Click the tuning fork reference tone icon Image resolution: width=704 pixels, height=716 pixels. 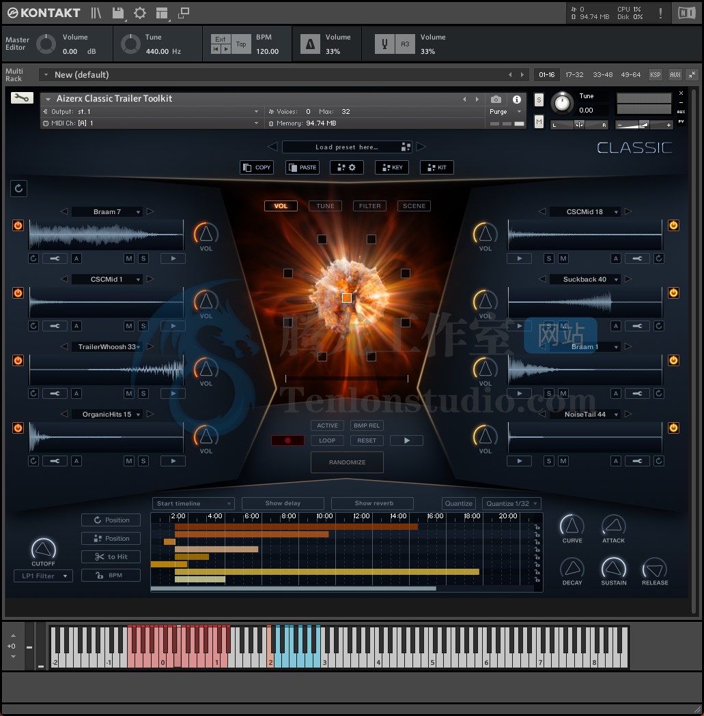coord(384,44)
